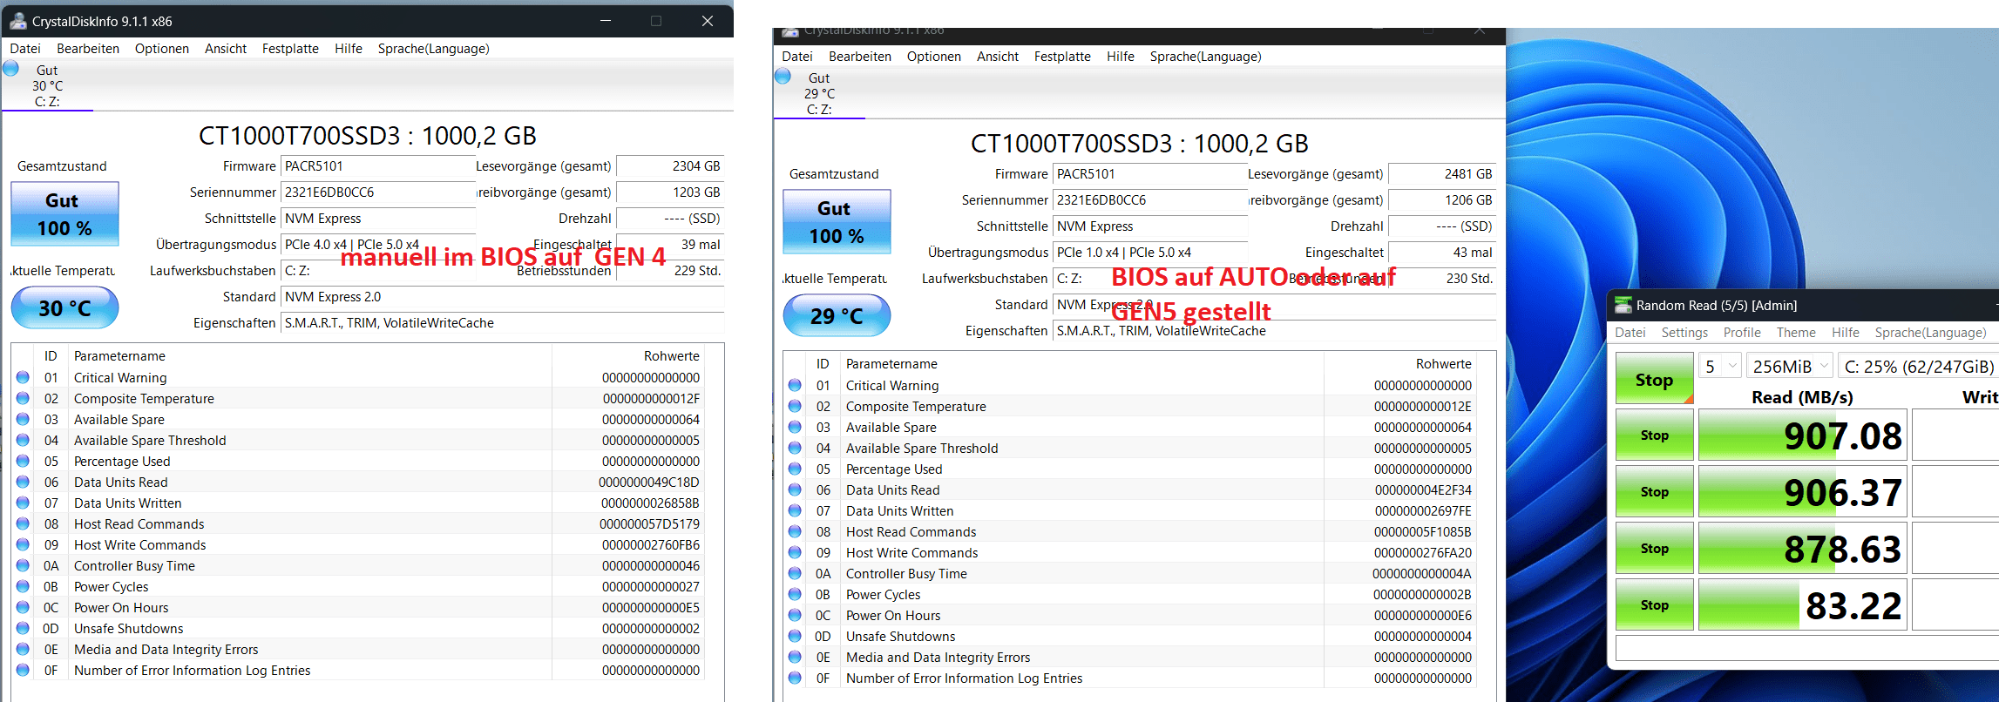Click status orb for Percentage Used in right window
This screenshot has width=1999, height=702.
[x=795, y=469]
